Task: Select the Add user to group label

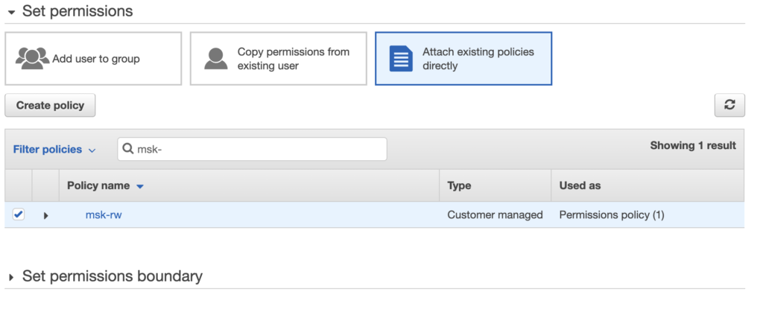Action: 96,59
